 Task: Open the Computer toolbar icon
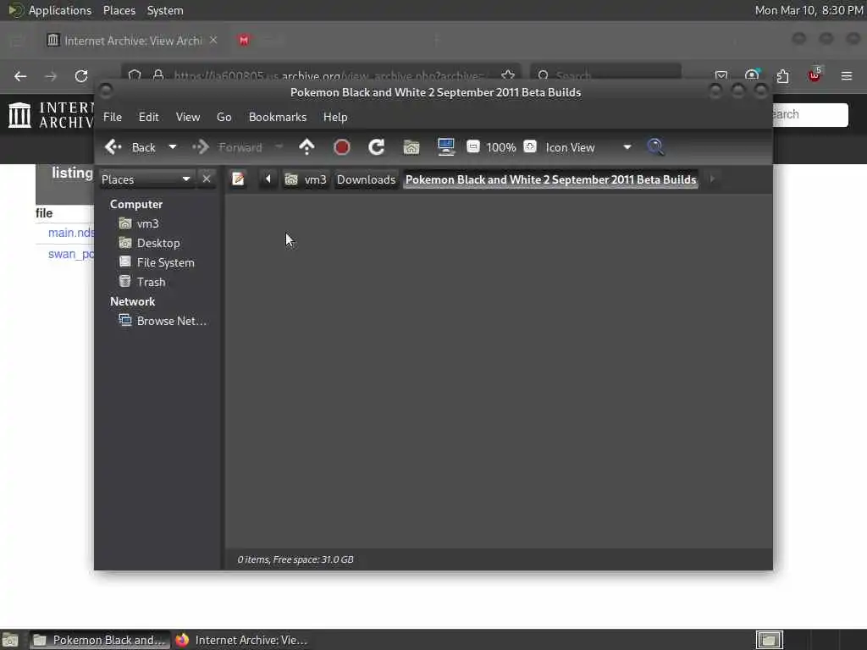tap(445, 146)
